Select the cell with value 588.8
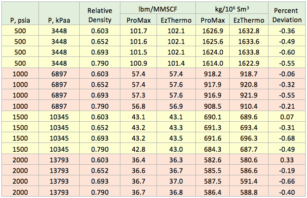 249,192
